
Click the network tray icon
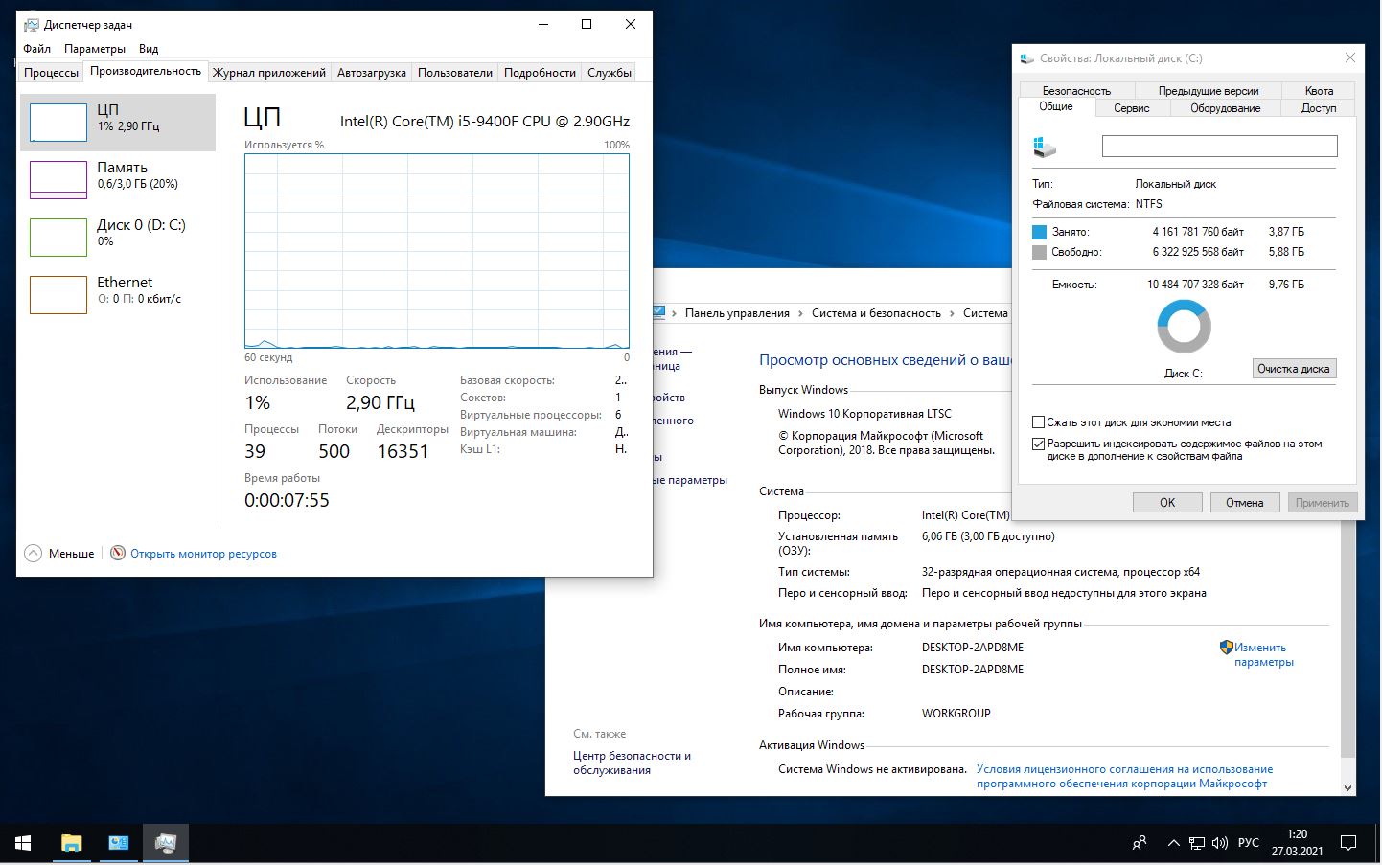tap(1197, 843)
